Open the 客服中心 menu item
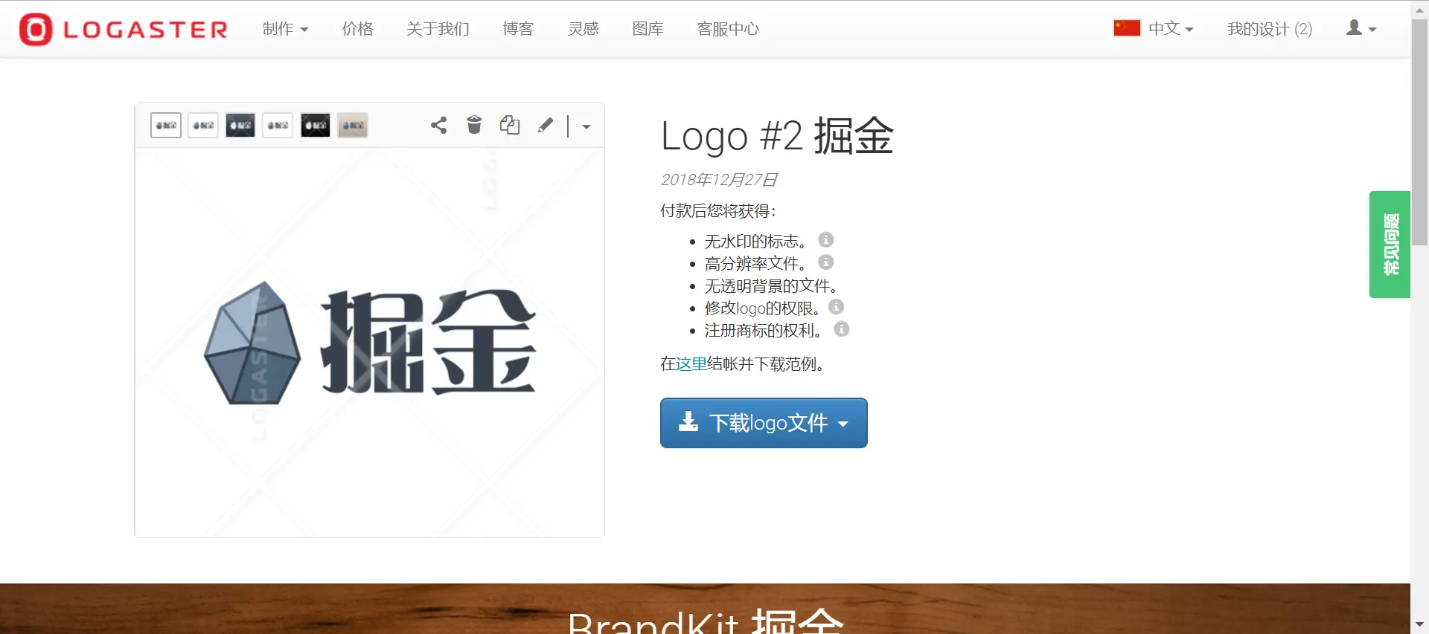Screen dimensions: 1429x634 pos(728,29)
